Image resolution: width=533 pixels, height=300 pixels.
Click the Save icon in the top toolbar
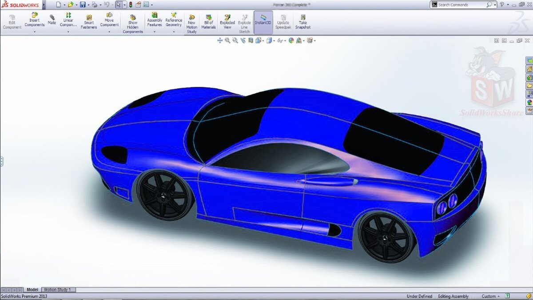[x=82, y=4]
